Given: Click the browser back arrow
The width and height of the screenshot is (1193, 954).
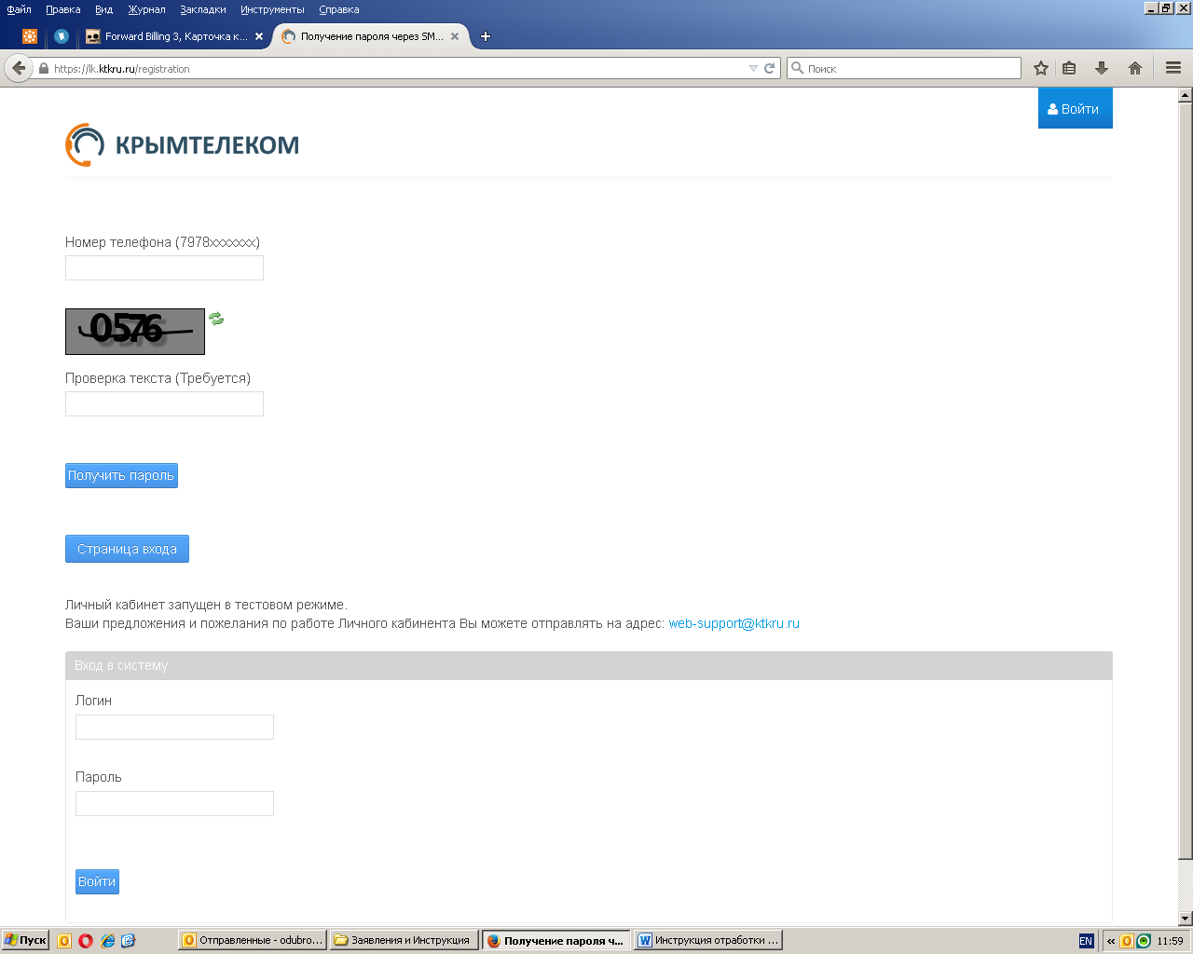Looking at the screenshot, I should (19, 68).
